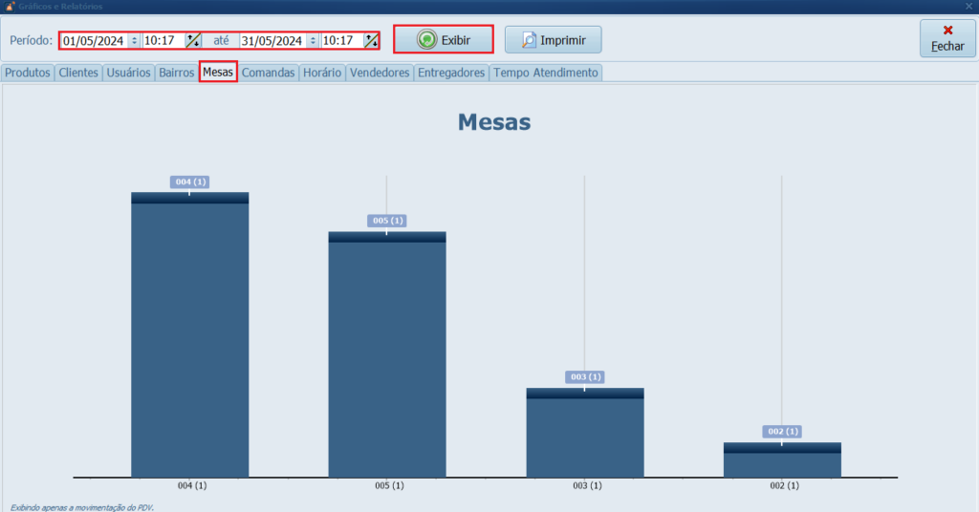Viewport: 979px width, 512px height.
Task: Switch to the Clientes tab
Action: point(78,73)
